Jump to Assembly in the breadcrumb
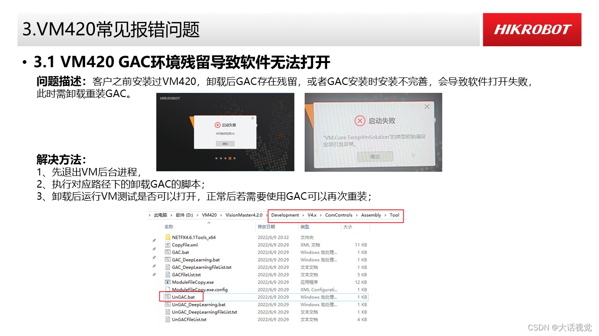This screenshot has height=336, width=599. (x=371, y=215)
